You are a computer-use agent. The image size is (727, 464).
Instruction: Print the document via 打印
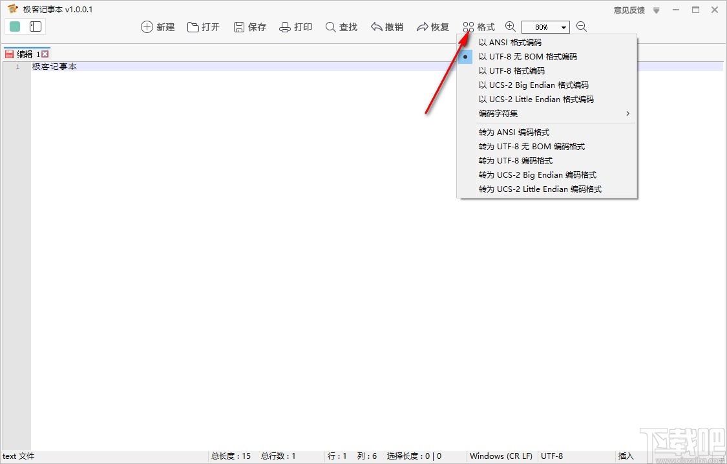(x=295, y=27)
